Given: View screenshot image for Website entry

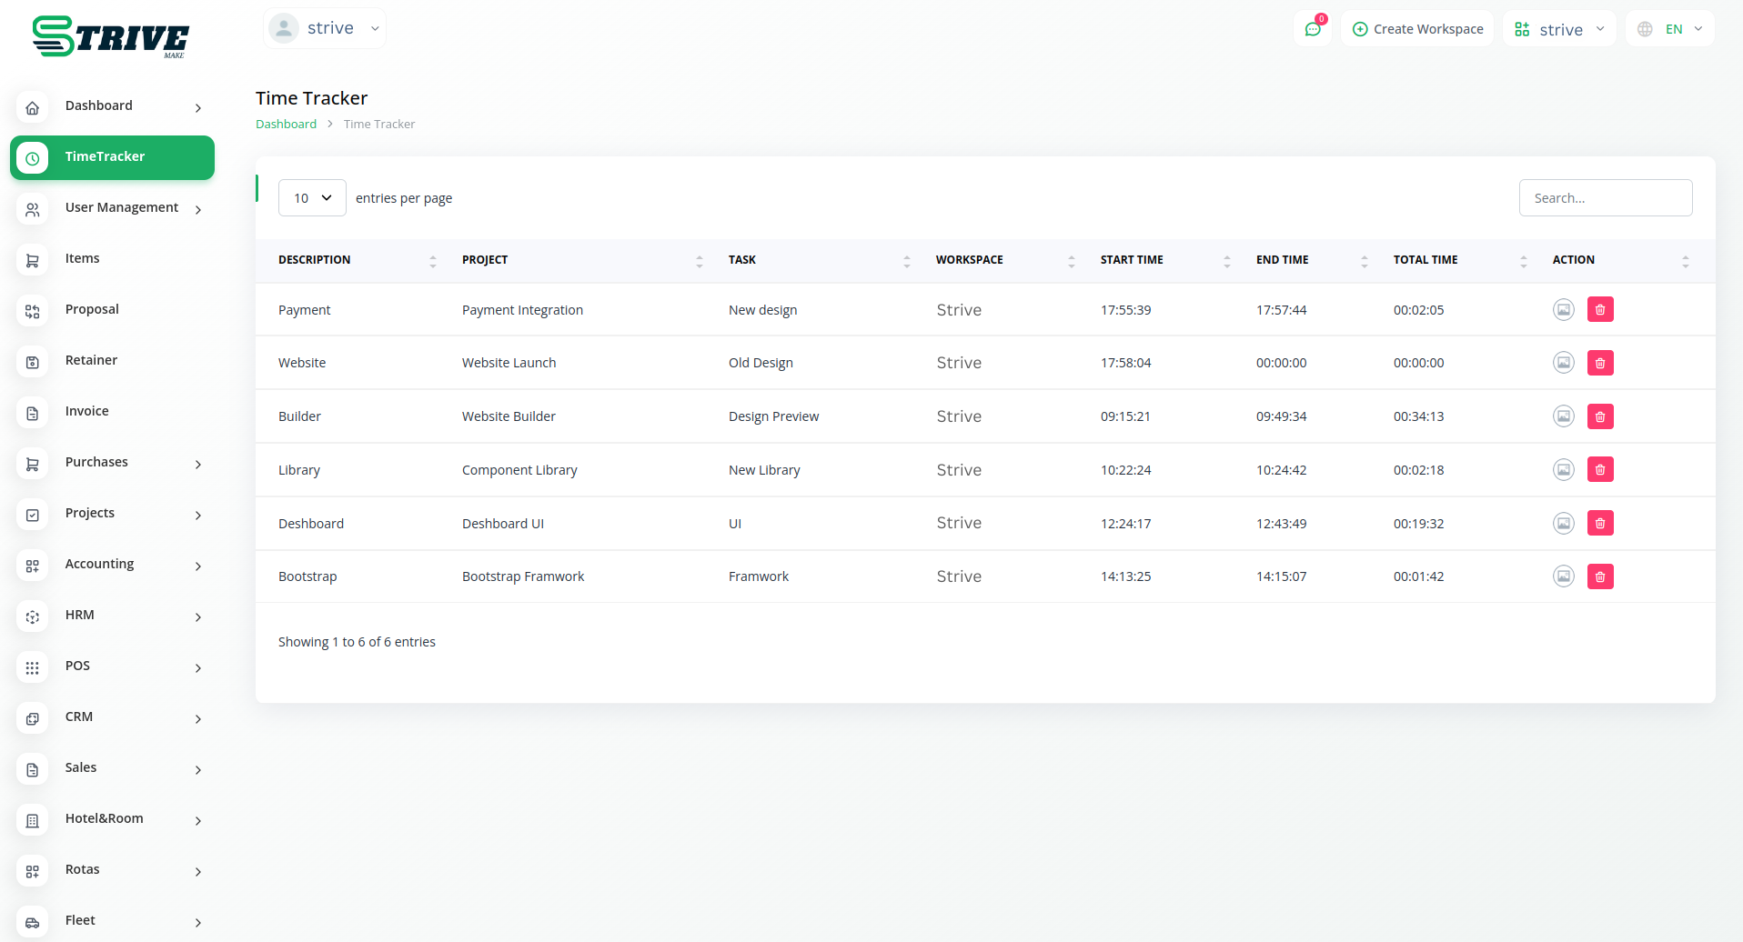Looking at the screenshot, I should coord(1563,363).
